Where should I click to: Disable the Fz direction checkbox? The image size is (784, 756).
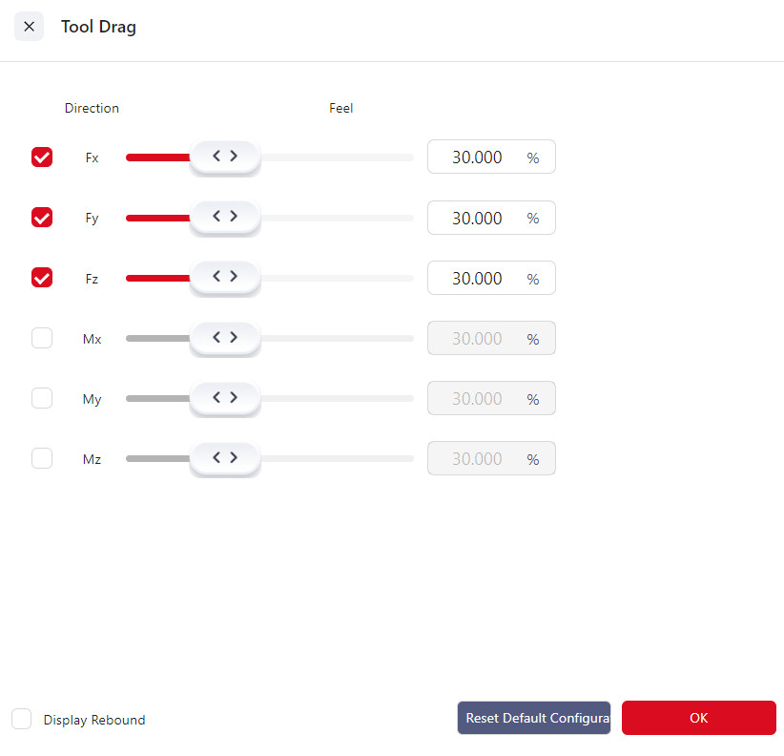[42, 278]
